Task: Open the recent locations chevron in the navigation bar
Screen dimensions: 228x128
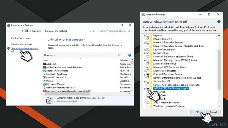Action: pyautogui.click(x=19, y=31)
